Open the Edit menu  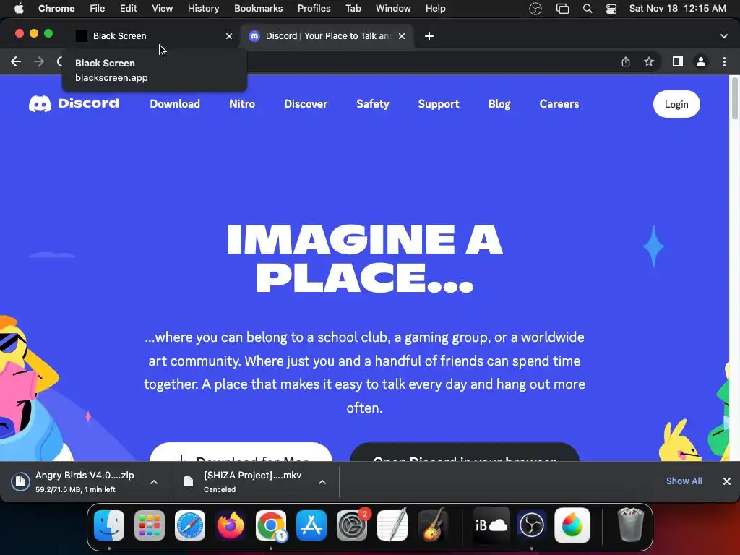tap(128, 9)
